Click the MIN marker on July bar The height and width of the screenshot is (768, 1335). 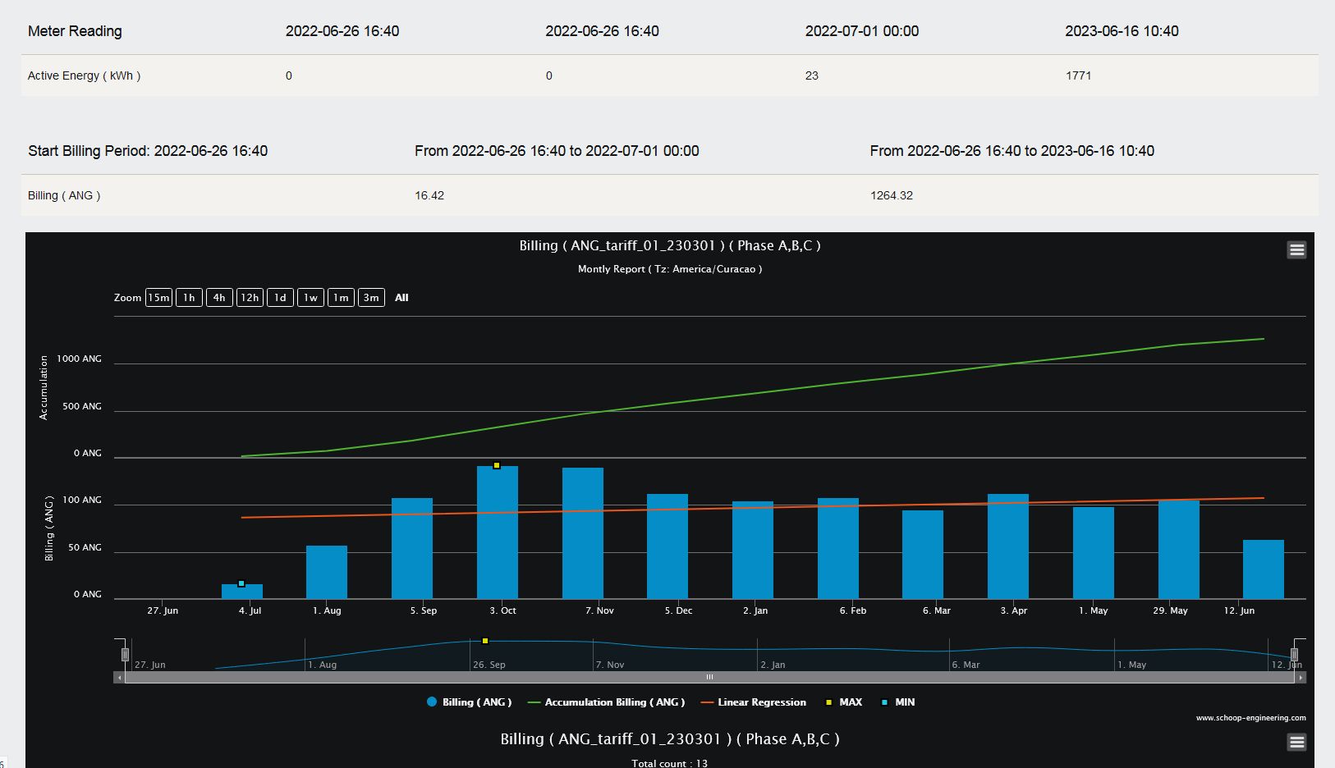241,583
